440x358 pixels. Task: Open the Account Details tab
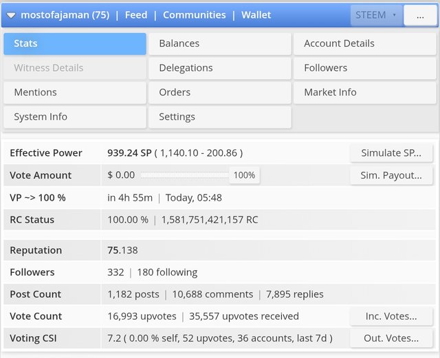pos(365,43)
